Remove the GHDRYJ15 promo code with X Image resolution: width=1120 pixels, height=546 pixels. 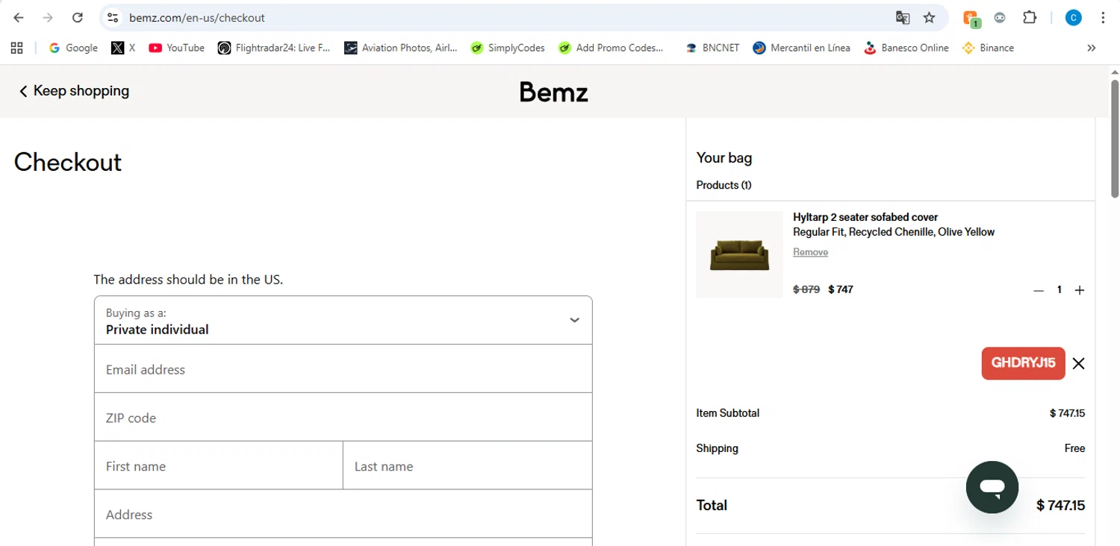pos(1078,363)
